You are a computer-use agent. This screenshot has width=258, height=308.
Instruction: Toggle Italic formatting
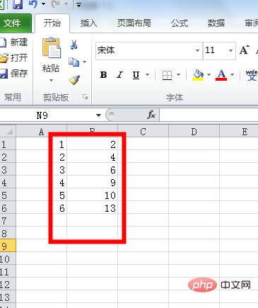[119, 75]
